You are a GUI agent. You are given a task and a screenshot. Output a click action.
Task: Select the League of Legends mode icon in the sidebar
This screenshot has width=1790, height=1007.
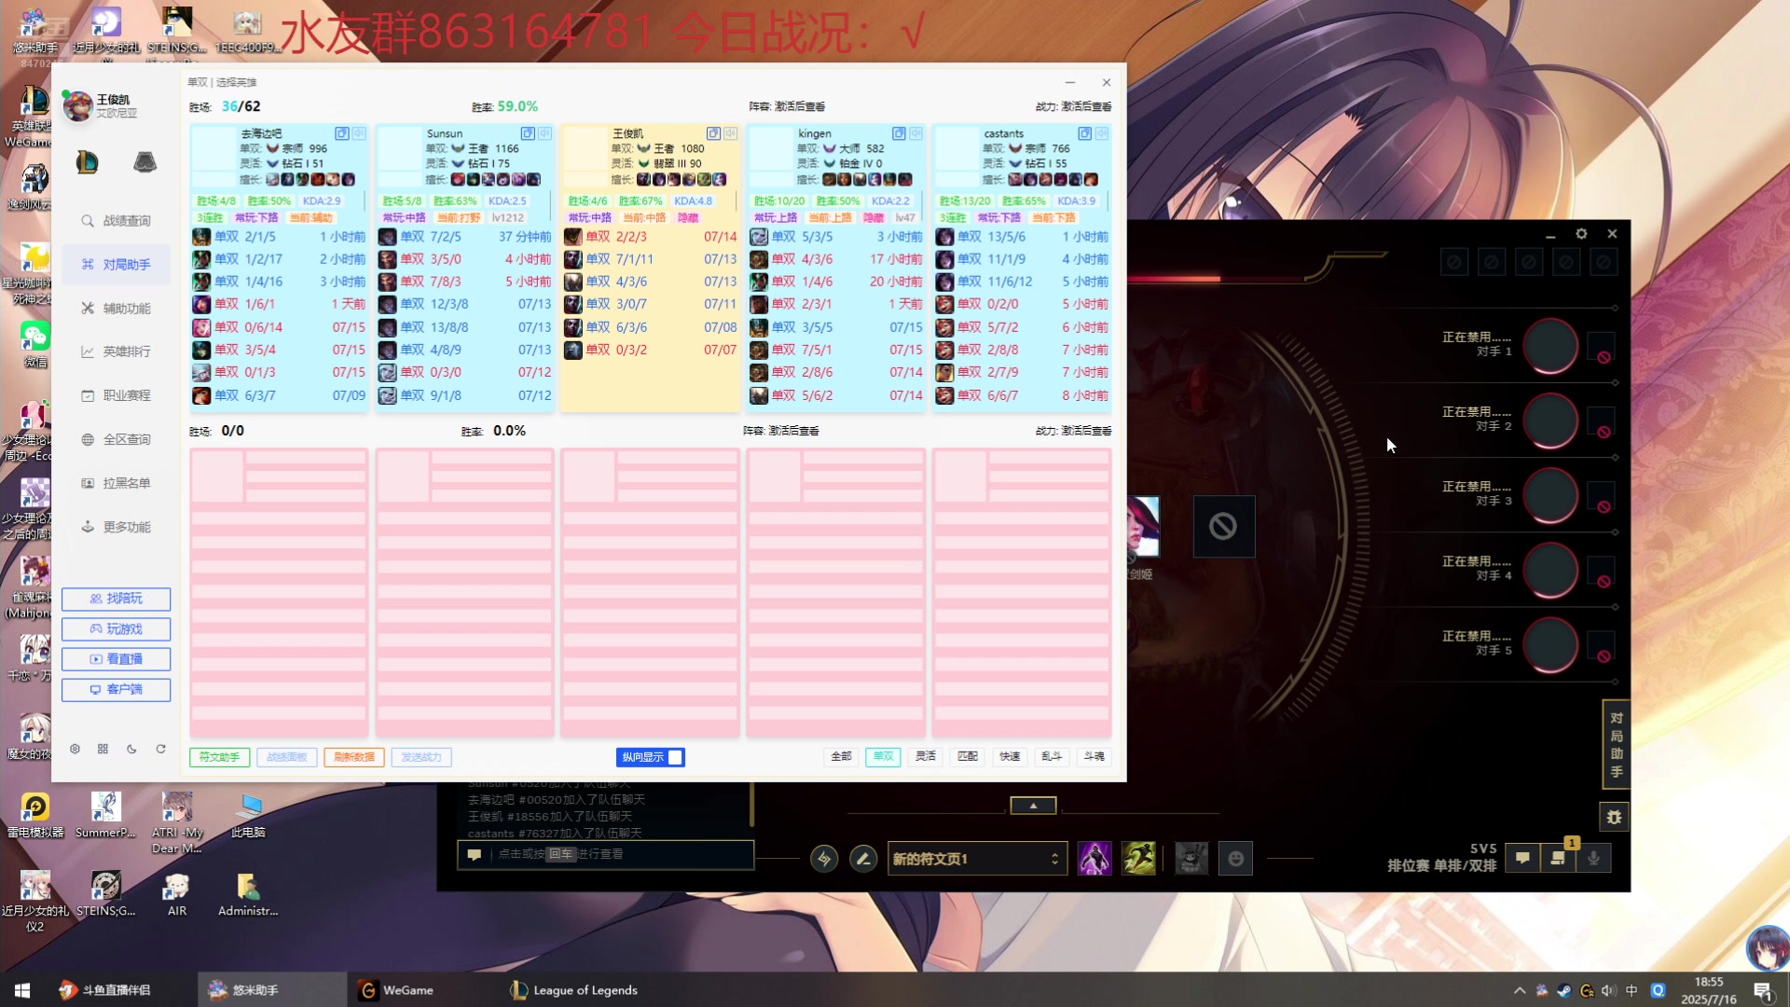[87, 162]
